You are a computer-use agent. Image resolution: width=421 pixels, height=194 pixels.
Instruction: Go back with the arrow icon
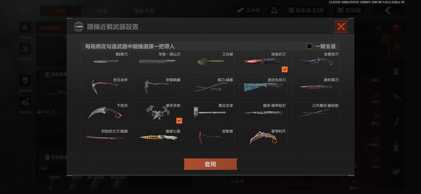388,11
